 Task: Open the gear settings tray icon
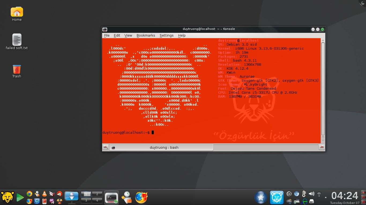(x=289, y=194)
